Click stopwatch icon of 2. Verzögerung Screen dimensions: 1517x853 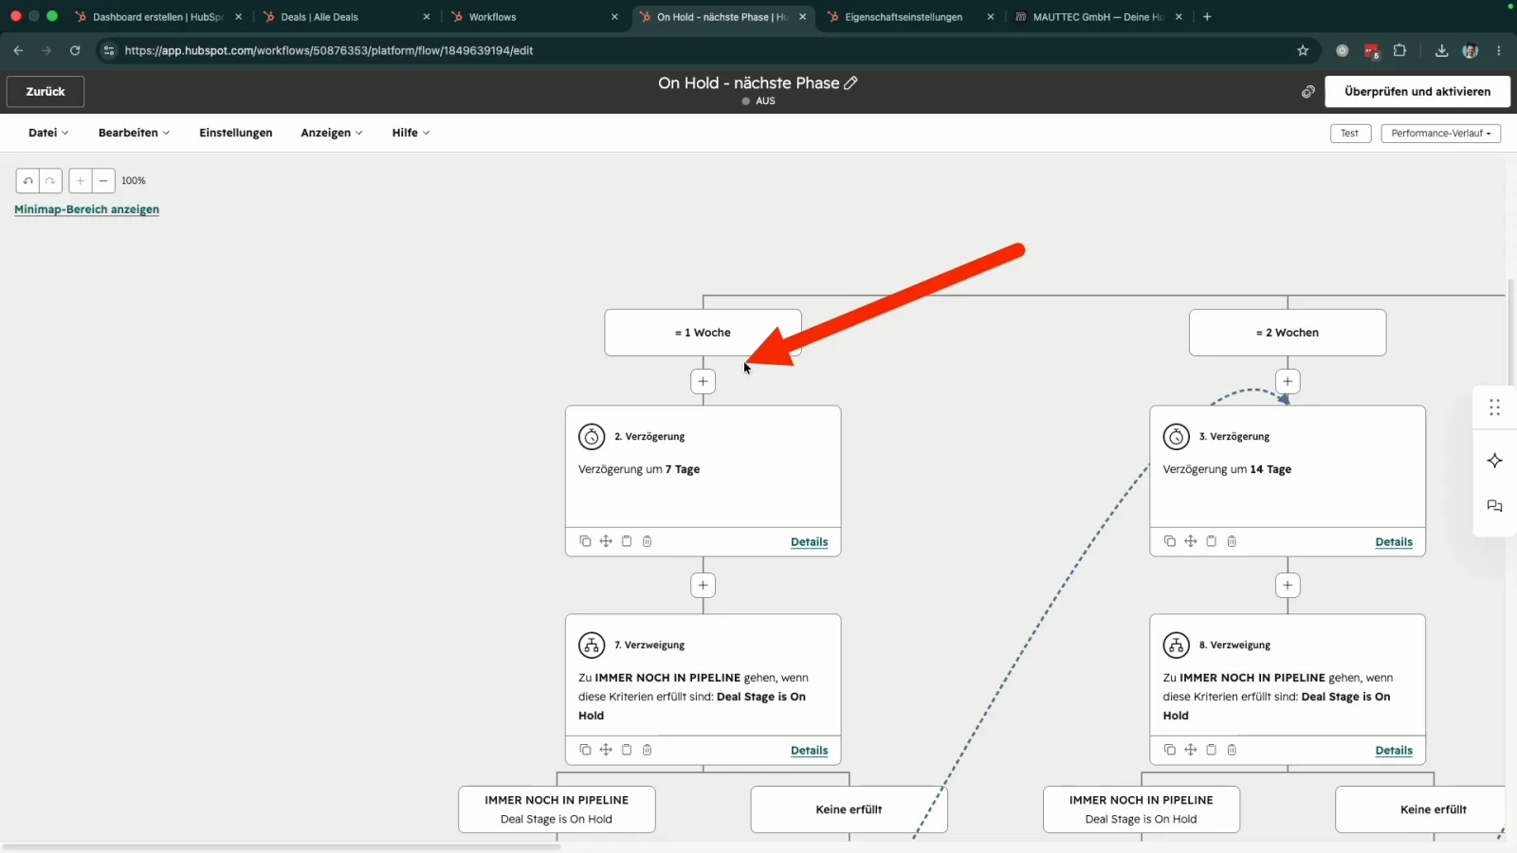592,437
